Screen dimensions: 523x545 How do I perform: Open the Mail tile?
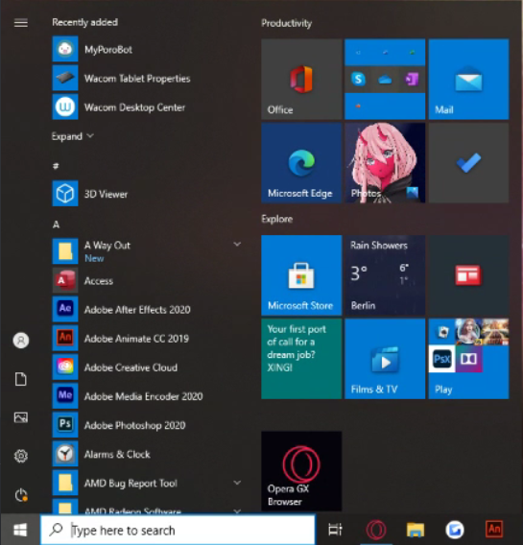pos(468,80)
